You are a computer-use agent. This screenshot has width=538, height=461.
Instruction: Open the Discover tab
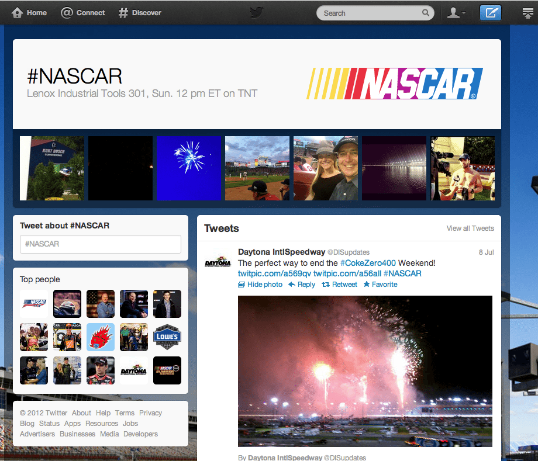pyautogui.click(x=140, y=13)
